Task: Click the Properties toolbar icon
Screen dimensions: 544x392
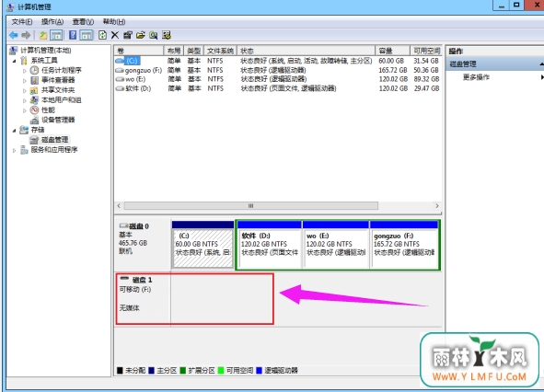Action: [128, 35]
